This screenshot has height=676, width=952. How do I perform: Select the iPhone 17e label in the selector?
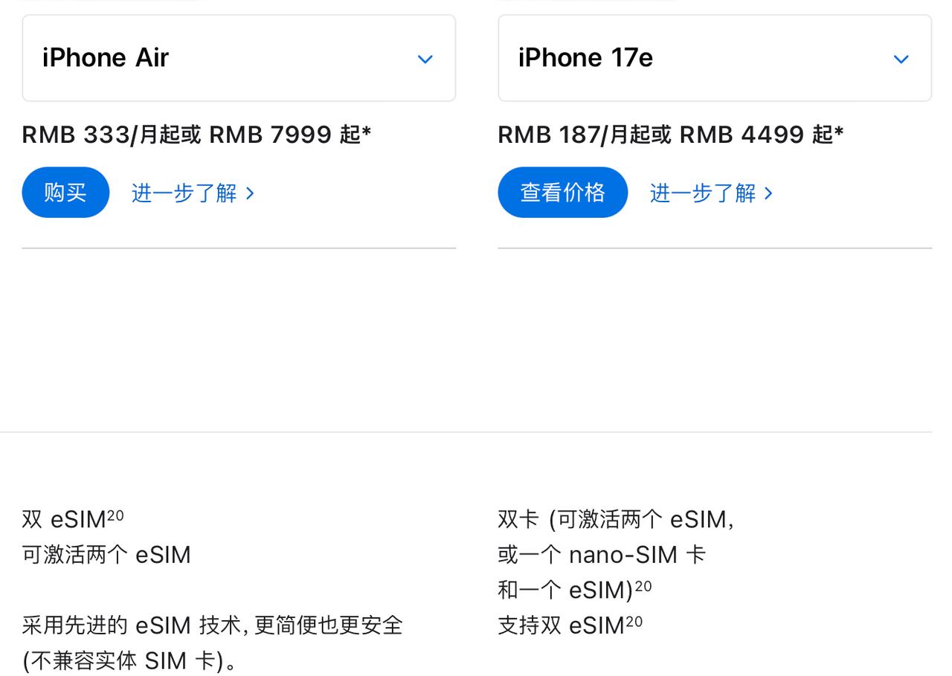(585, 57)
